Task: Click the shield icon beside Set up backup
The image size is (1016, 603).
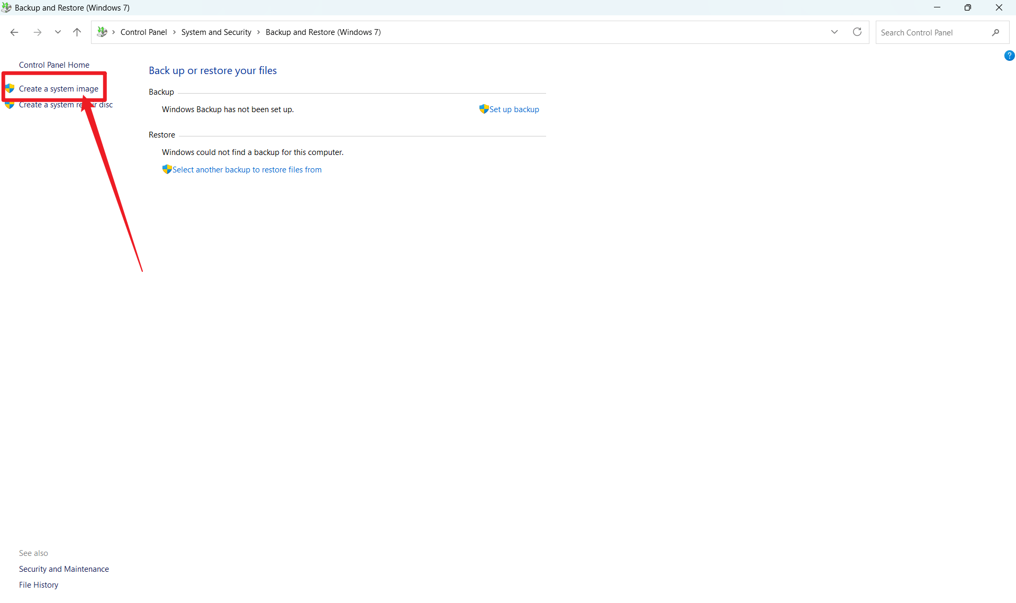Action: (x=484, y=109)
